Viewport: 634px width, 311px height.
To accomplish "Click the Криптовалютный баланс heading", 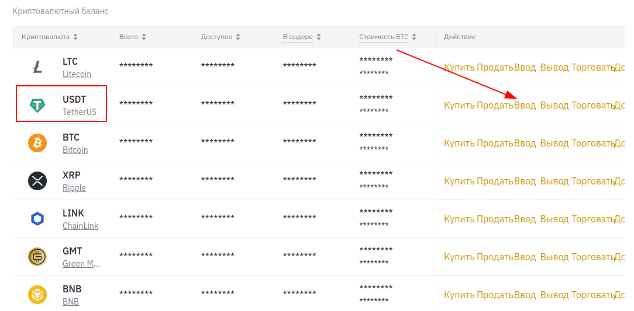I will coord(60,11).
